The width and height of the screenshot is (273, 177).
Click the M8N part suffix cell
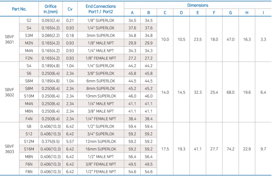(x=29, y=157)
